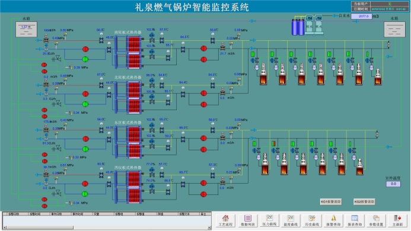Select the 自来水 flow value field 2077.0
The image size is (411, 231).
pyautogui.click(x=361, y=16)
